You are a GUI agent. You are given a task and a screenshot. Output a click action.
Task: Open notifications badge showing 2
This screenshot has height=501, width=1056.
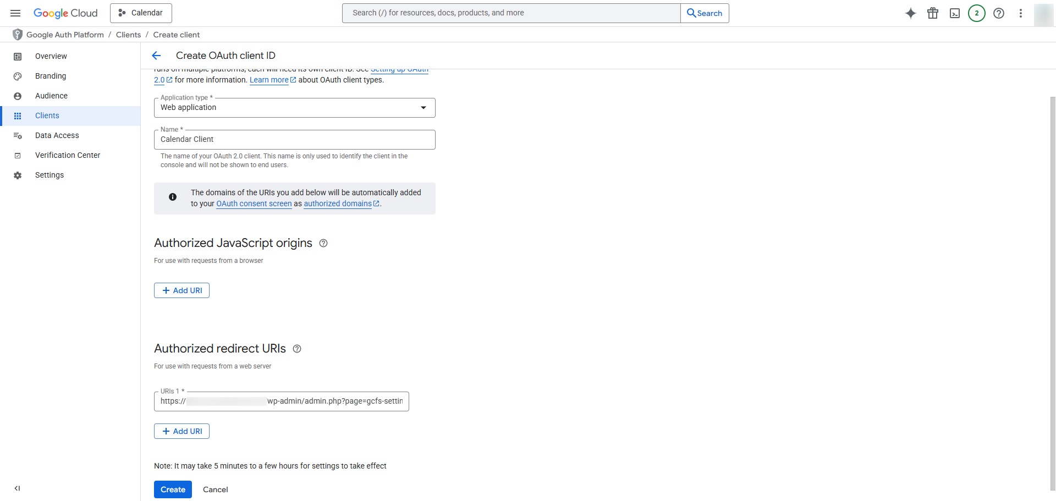click(x=977, y=13)
